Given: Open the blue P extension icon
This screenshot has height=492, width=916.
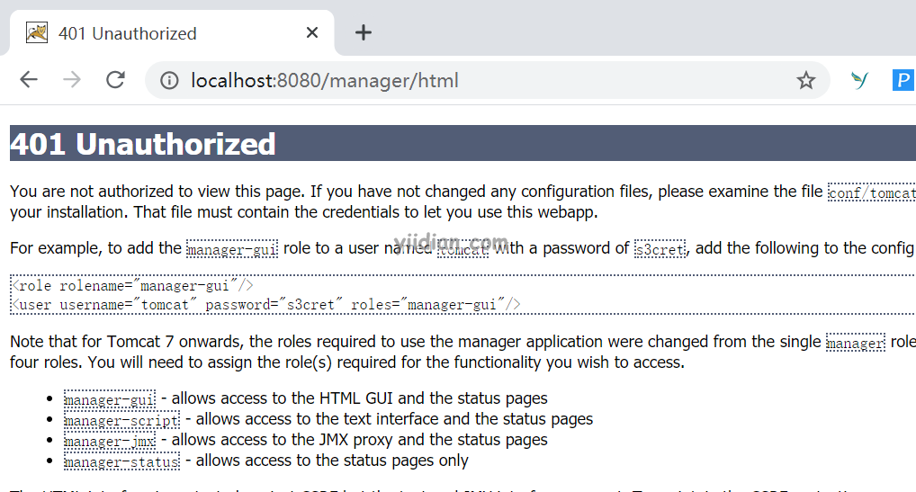Looking at the screenshot, I should [903, 80].
